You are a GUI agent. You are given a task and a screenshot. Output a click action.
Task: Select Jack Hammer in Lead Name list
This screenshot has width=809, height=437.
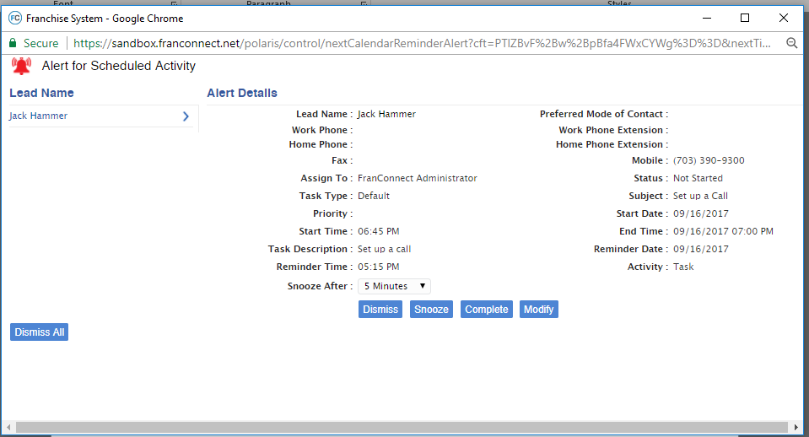(38, 116)
